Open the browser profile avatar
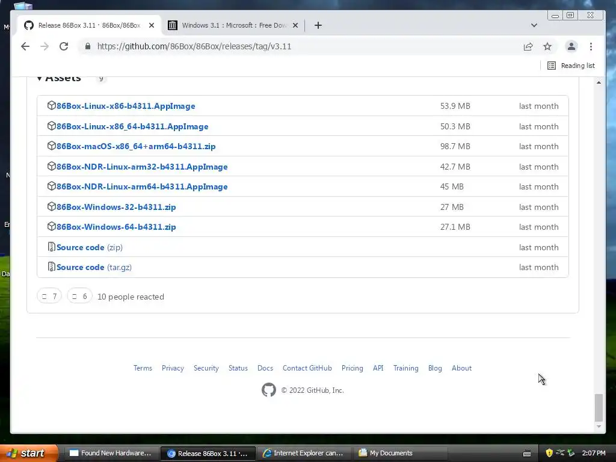This screenshot has height=462, width=616. click(571, 46)
